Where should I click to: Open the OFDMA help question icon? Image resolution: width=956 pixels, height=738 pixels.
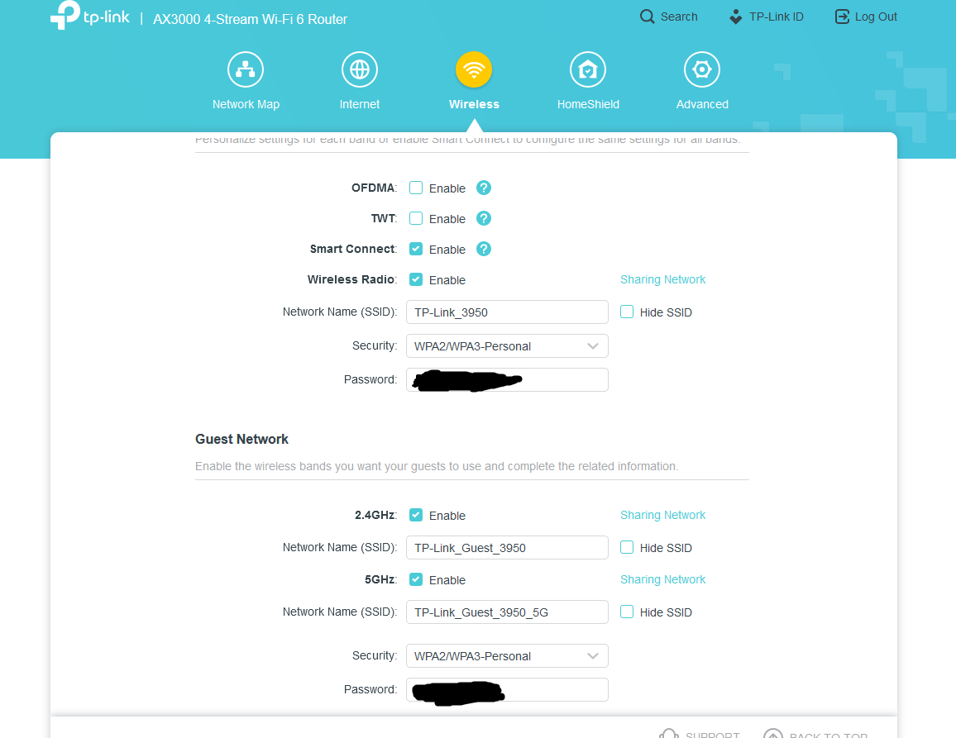[x=484, y=188]
